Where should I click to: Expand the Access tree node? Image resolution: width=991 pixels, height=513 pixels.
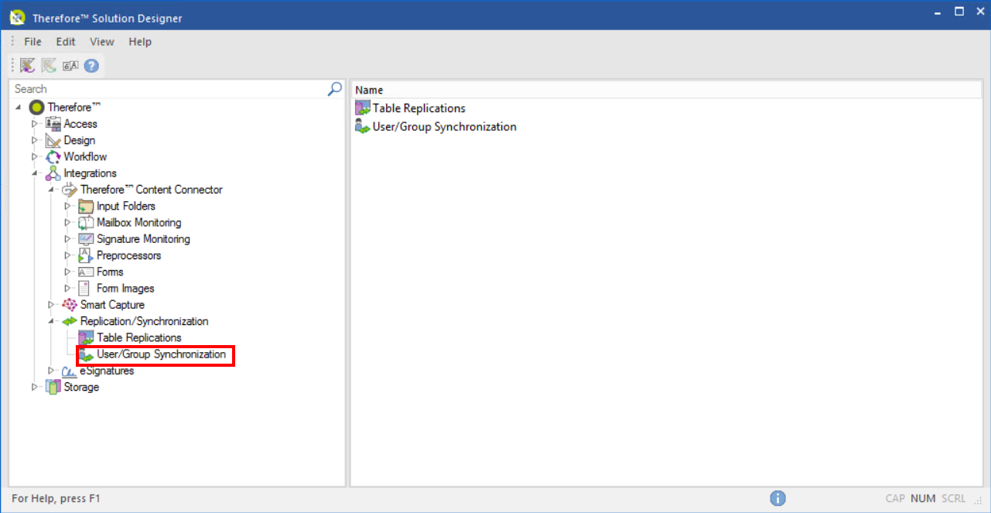point(35,124)
